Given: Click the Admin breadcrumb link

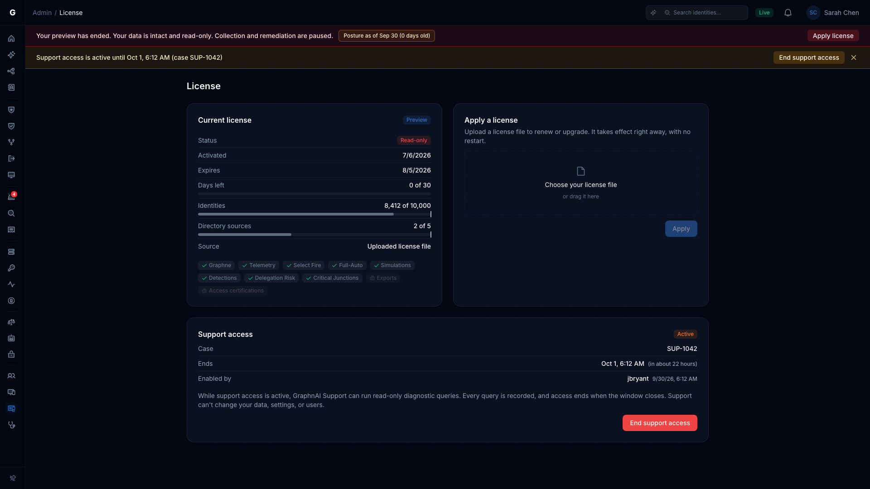Looking at the screenshot, I should click(42, 13).
